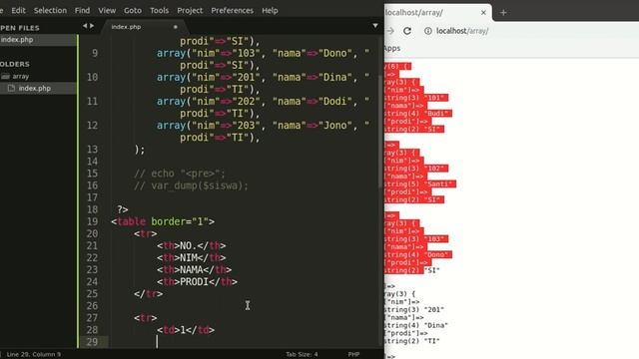This screenshot has width=639, height=359.
Task: Click the table border="1" tag line
Action: tap(163, 221)
